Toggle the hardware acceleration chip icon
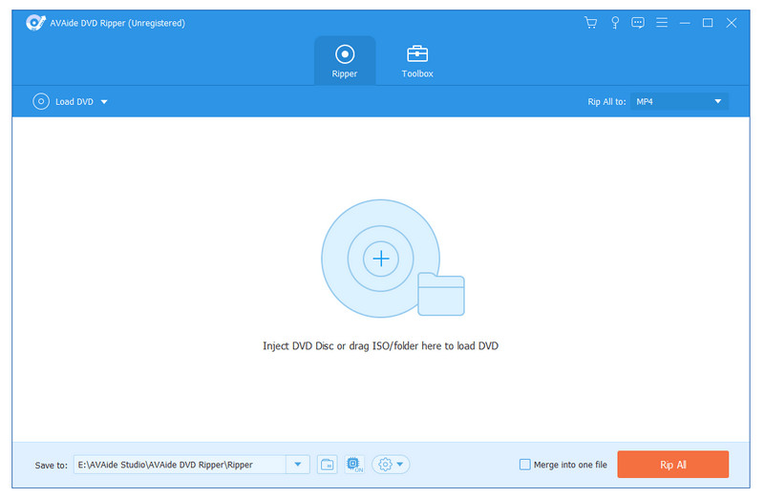This screenshot has width=764, height=498. (354, 465)
